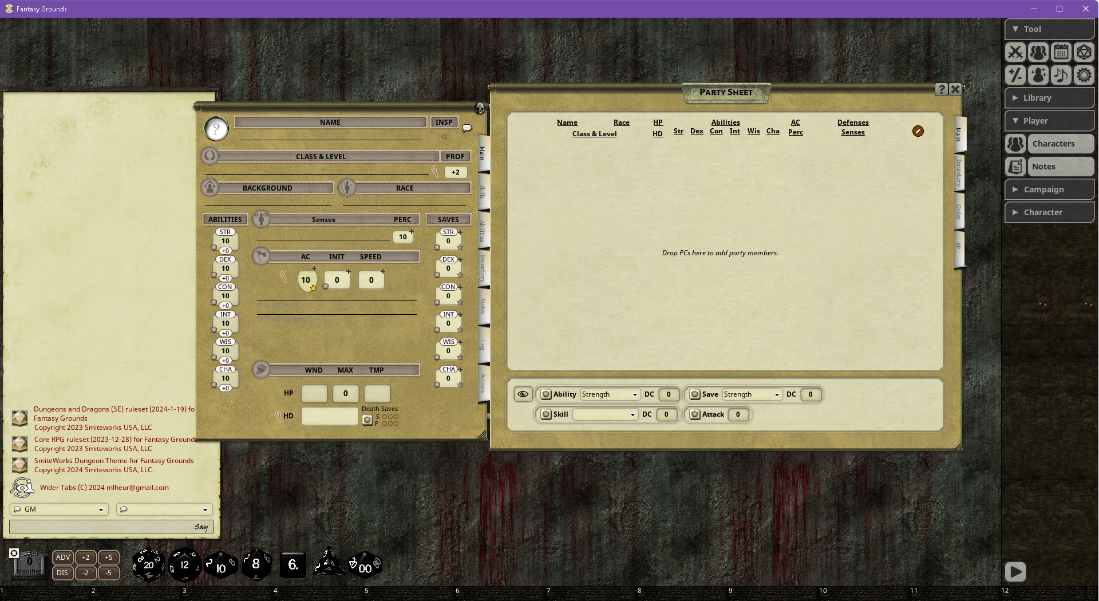The width and height of the screenshot is (1099, 601).
Task: Pick the d8 die
Action: click(256, 564)
